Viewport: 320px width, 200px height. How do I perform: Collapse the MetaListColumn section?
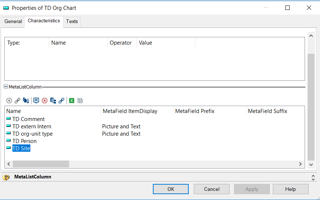click(x=6, y=87)
